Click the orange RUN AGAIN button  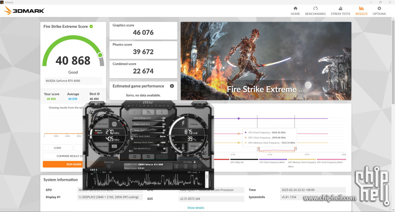63,164
